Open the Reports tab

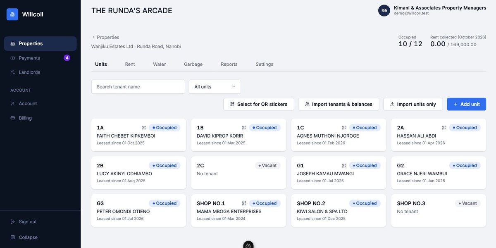(x=229, y=64)
